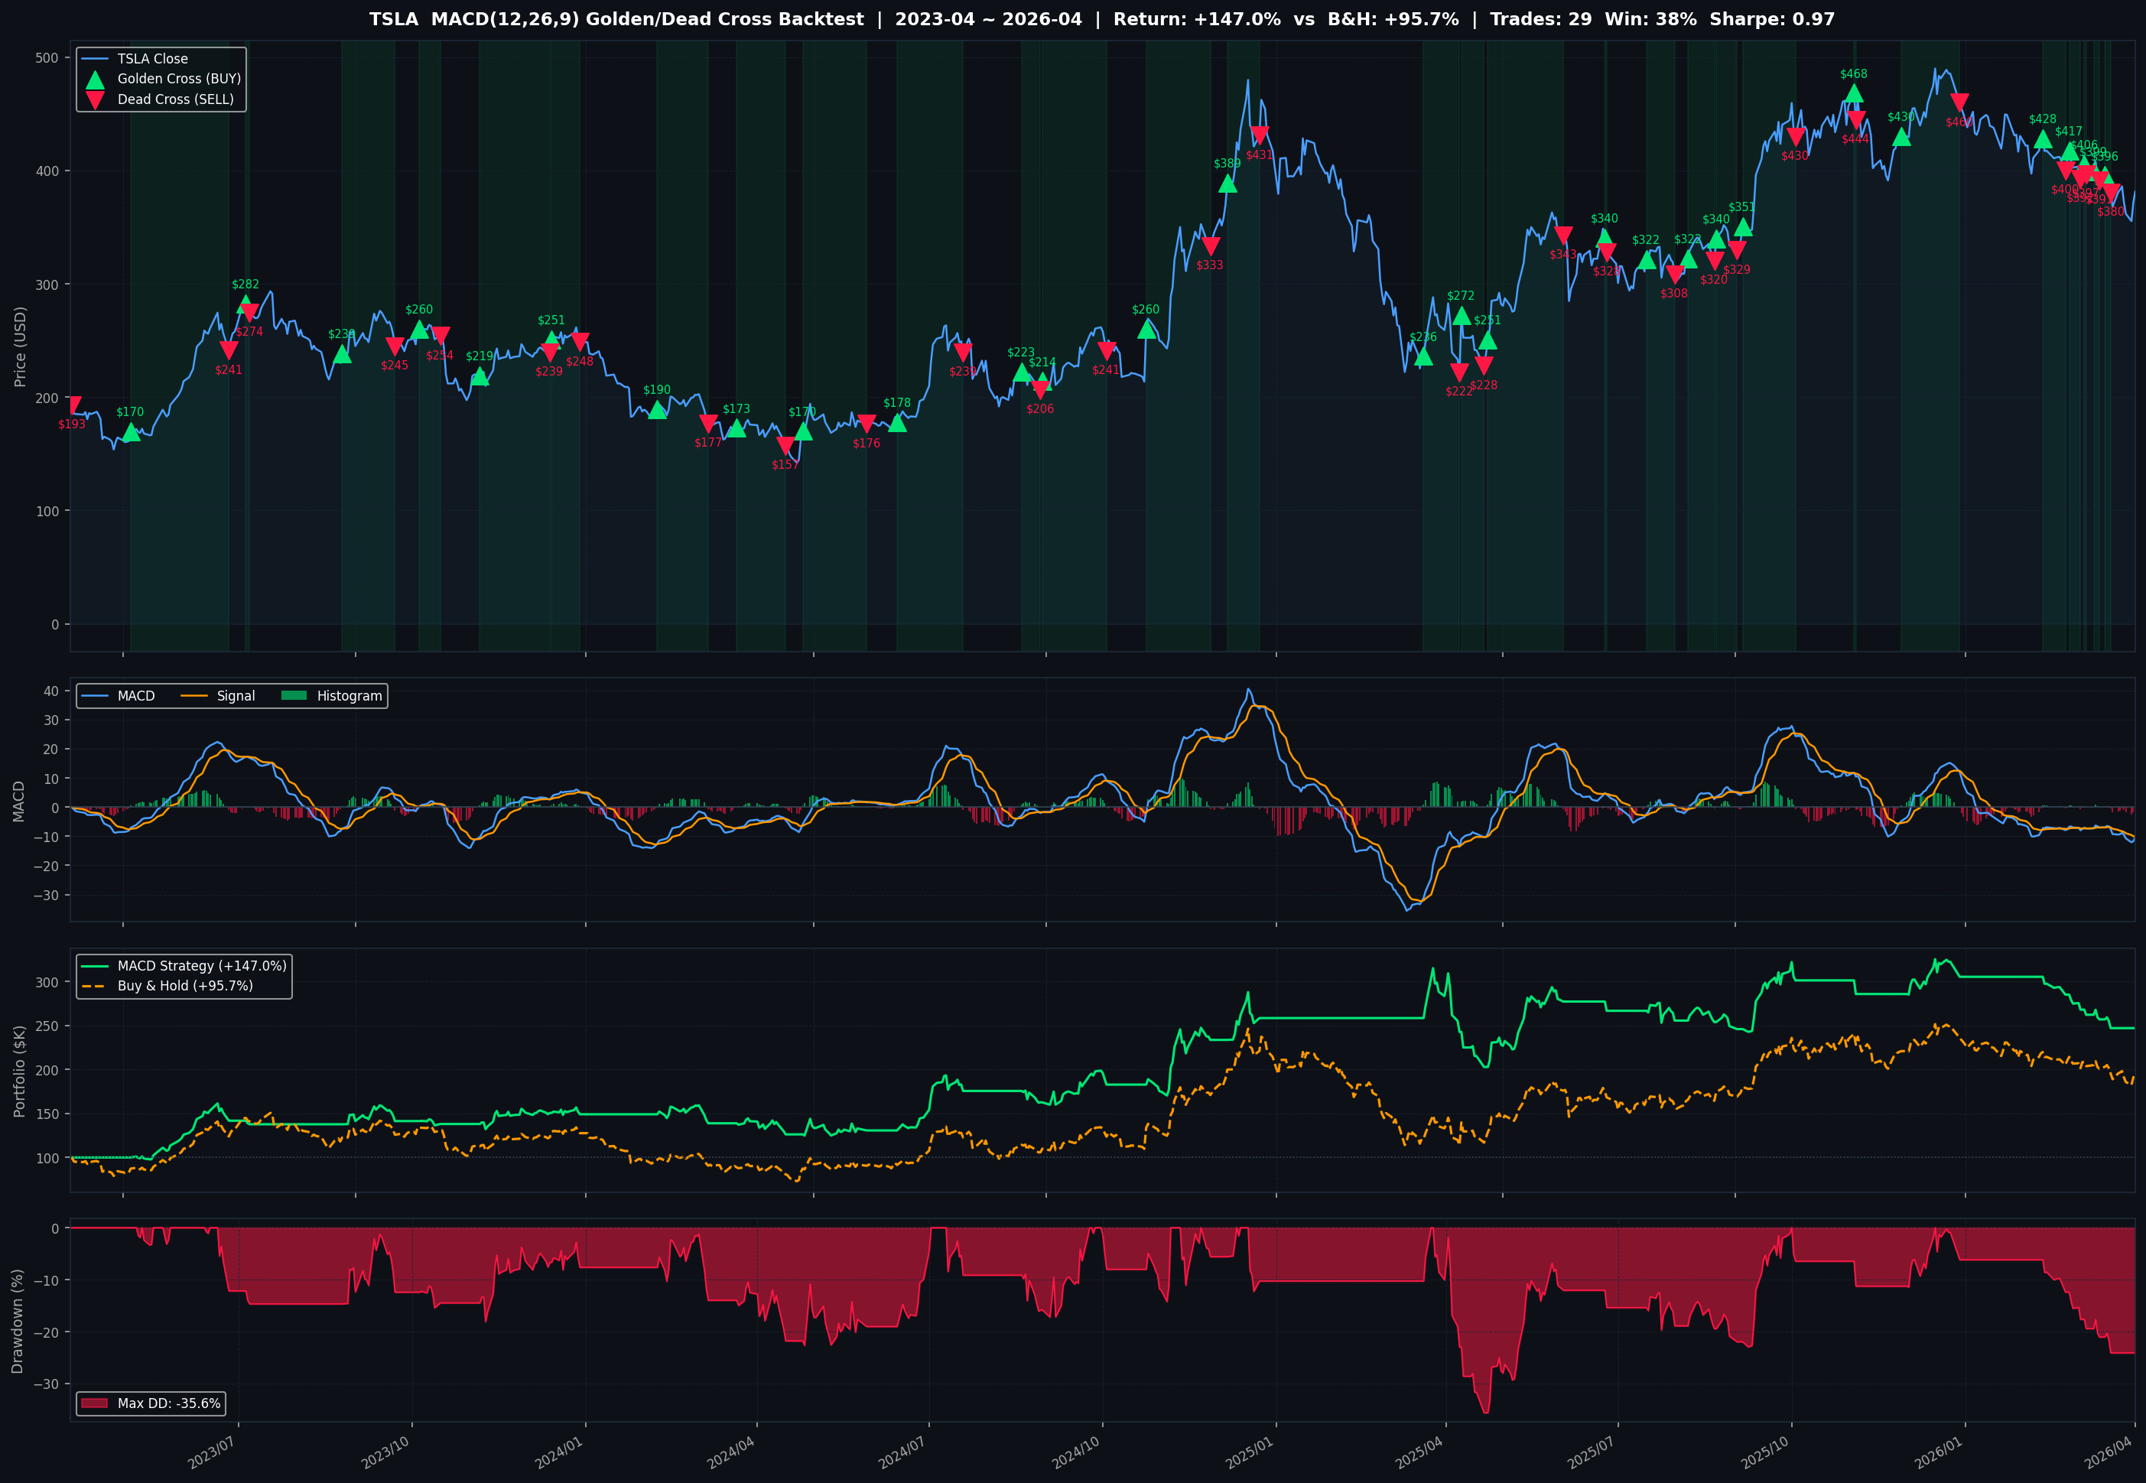The width and height of the screenshot is (2146, 1483).
Task: Click the 500 tick on the price axis
Action: (x=47, y=57)
